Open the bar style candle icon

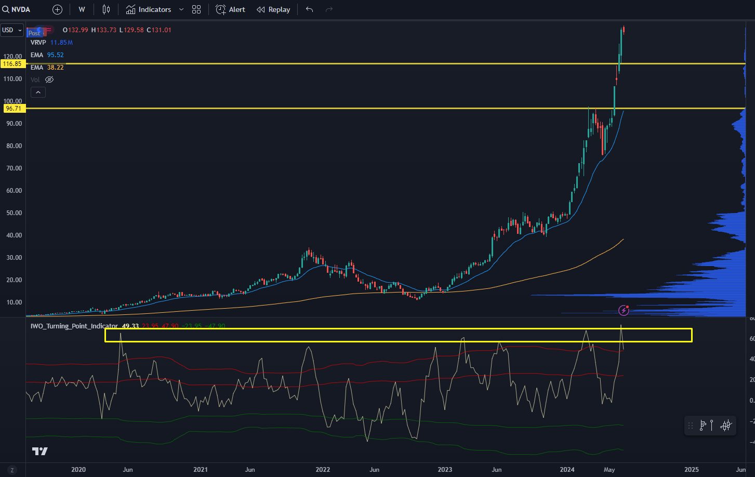pos(105,9)
